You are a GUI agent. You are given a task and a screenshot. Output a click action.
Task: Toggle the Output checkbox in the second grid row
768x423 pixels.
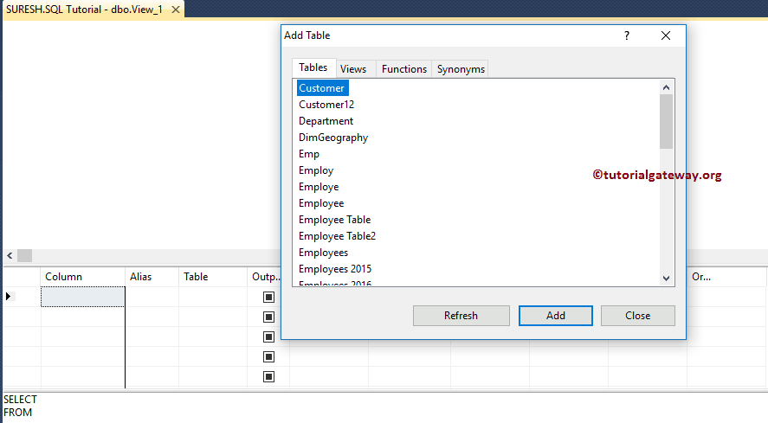pos(268,317)
